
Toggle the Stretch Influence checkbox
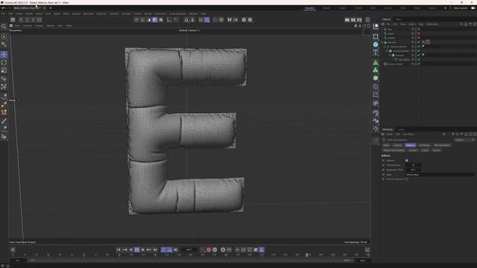pos(407,179)
